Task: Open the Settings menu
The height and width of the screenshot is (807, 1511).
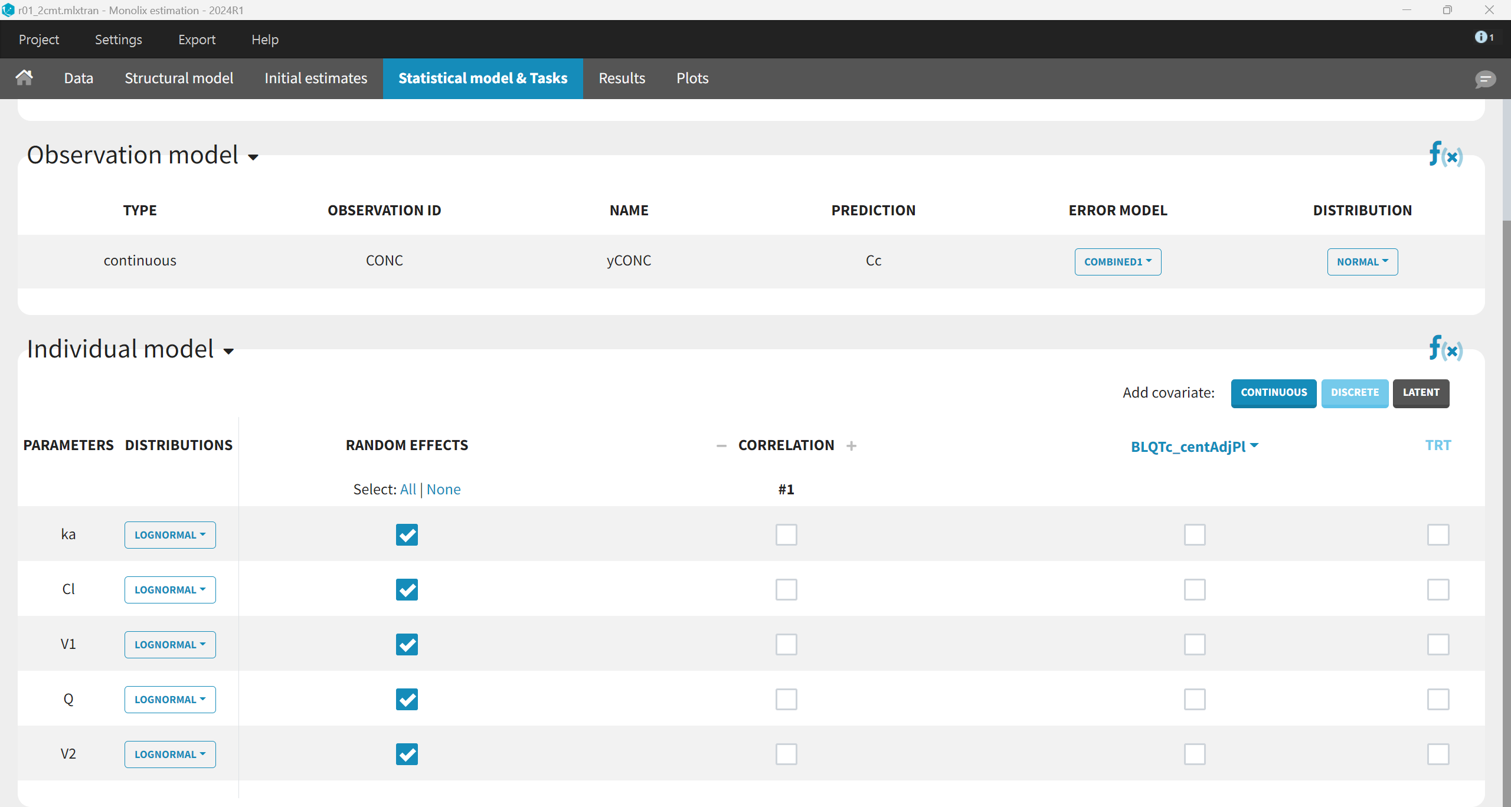Action: click(118, 40)
